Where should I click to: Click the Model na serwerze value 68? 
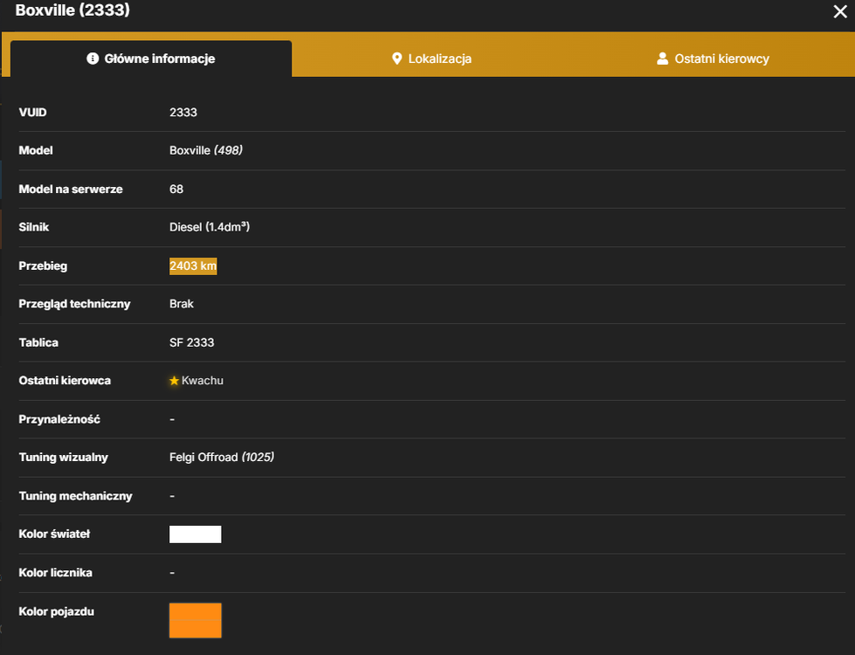tap(176, 190)
